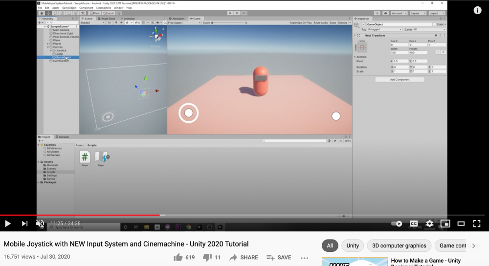The height and width of the screenshot is (266, 489).
Task: Open the Player input actions asset
Action: click(102, 156)
